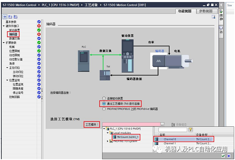Select 驱动装置 in the navigation tree

14,30
